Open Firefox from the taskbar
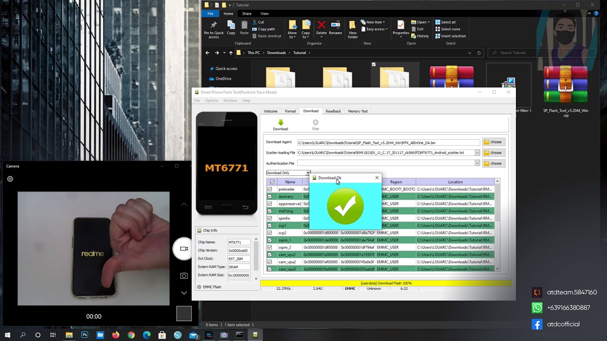This screenshot has width=607, height=341. coord(115,335)
